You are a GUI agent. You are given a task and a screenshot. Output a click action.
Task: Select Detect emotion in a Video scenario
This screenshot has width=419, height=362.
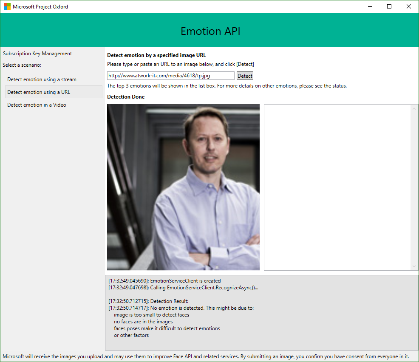click(x=54, y=105)
